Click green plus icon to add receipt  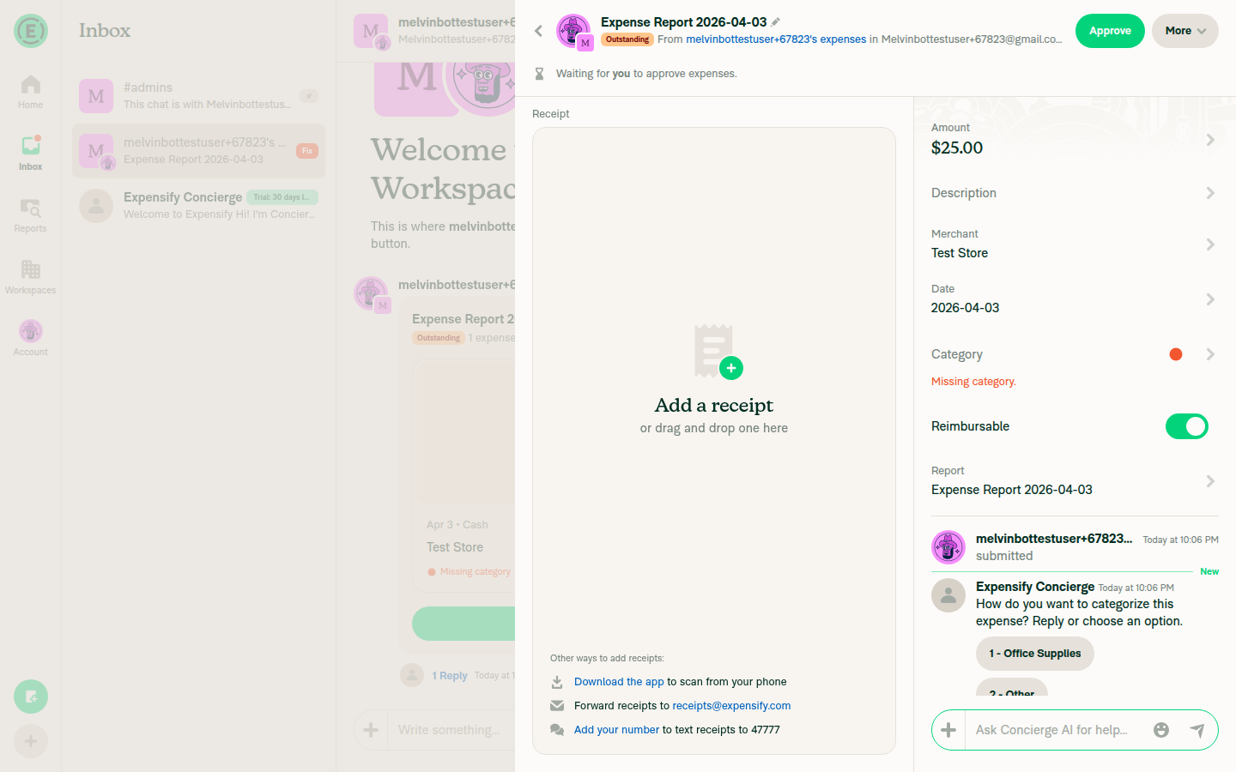730,368
